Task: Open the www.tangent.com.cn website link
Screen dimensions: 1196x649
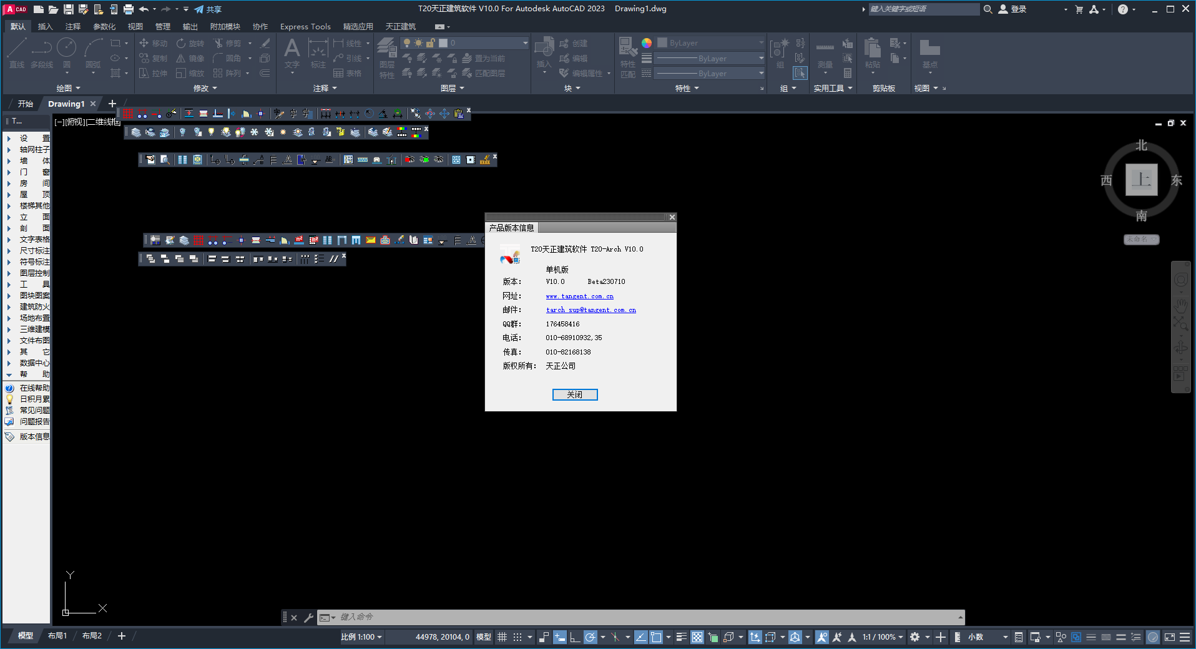Action: pyautogui.click(x=579, y=296)
